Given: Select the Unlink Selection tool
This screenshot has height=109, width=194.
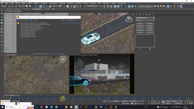Looking at the screenshot, I should click(13, 6).
